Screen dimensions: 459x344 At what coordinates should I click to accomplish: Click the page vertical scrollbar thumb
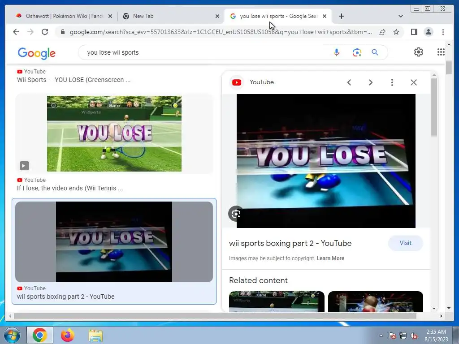pos(449,67)
